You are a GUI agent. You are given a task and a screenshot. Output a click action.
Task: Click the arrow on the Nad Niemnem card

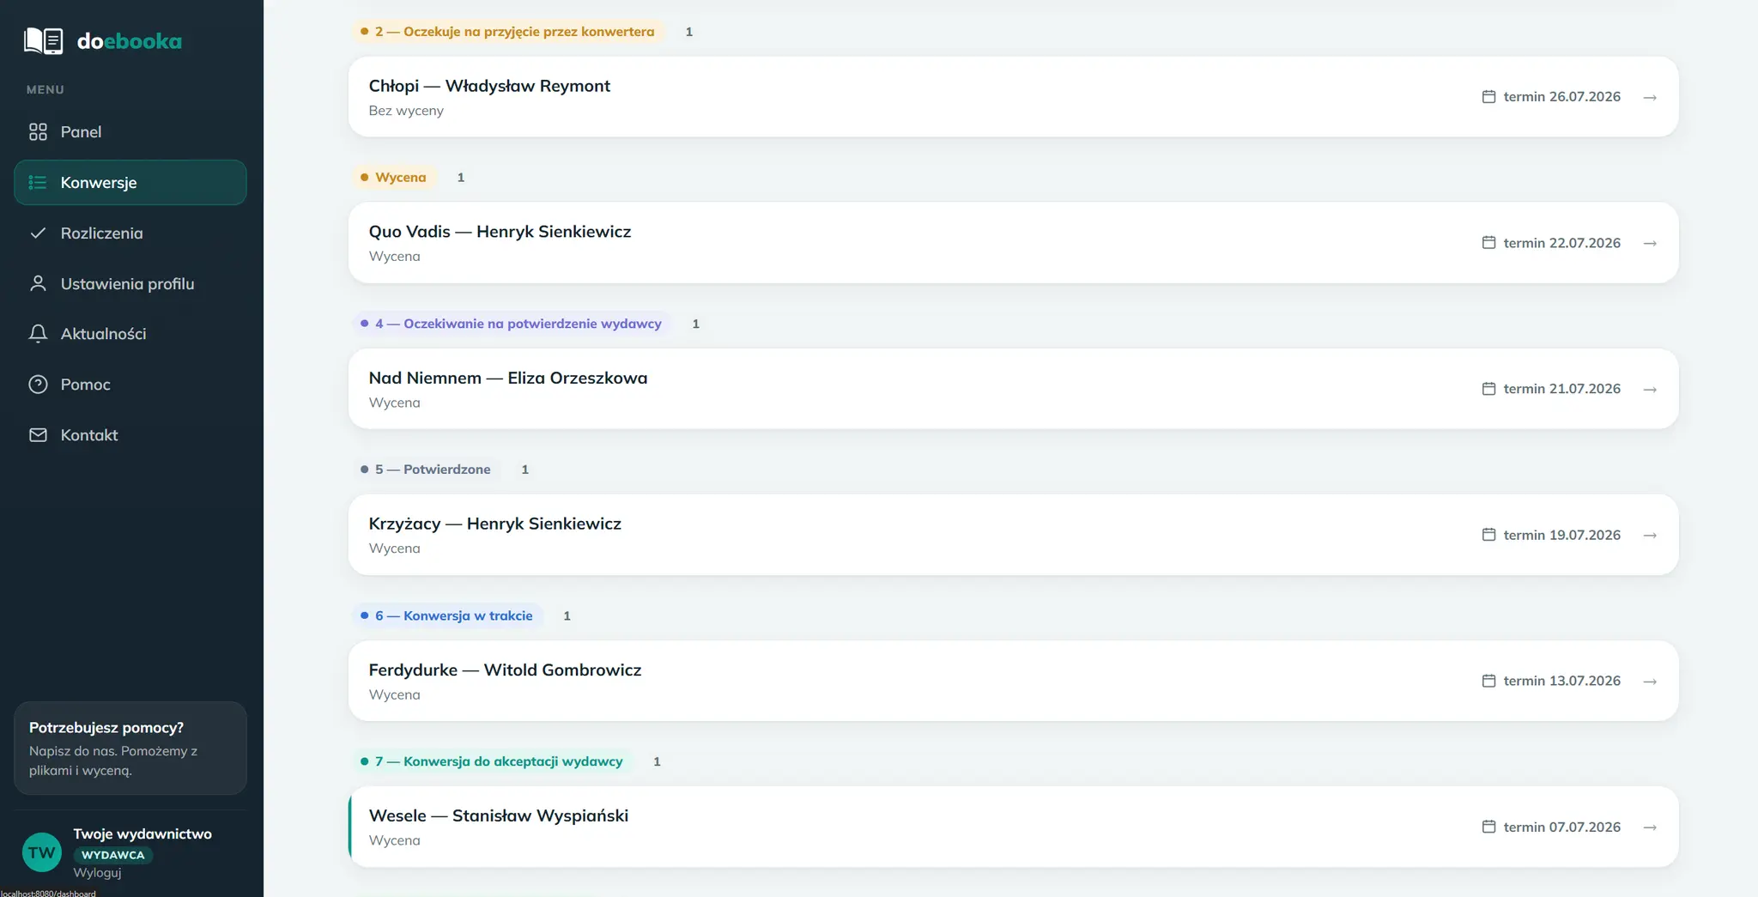[1650, 389]
